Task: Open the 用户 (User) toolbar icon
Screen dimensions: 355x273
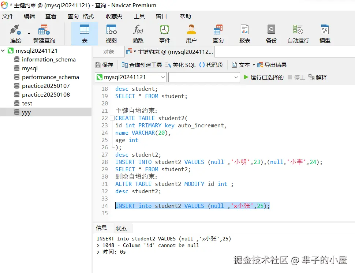Action: pos(191,34)
